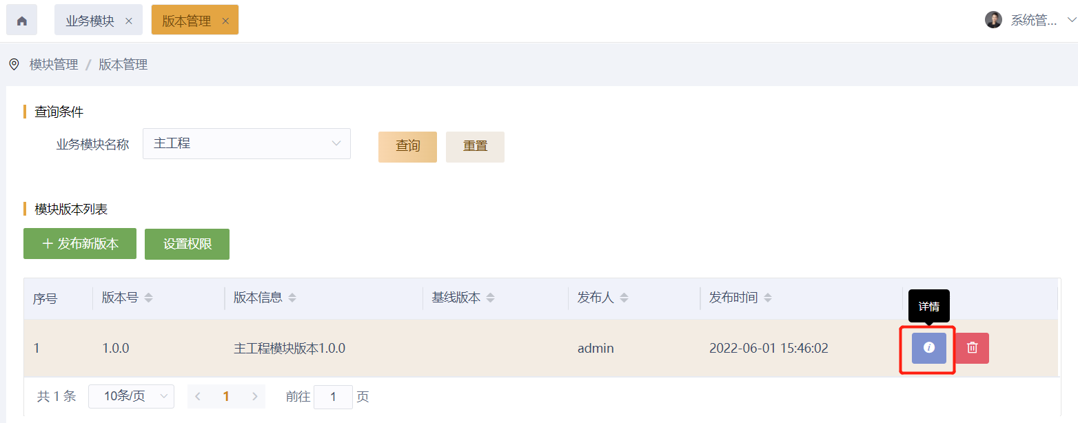Screen dimensions: 1078x423
Task: Click 模块管理 in the breadcrumb
Action: click(x=54, y=65)
